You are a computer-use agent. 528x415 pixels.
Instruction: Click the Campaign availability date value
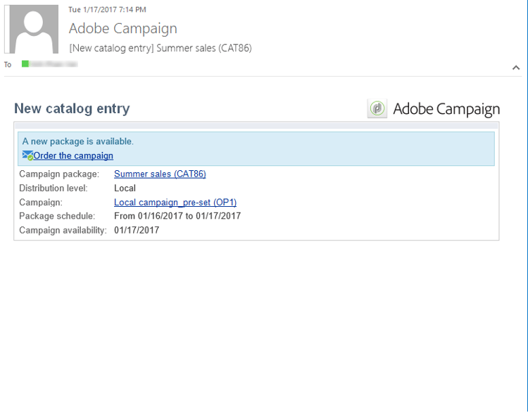click(x=137, y=230)
